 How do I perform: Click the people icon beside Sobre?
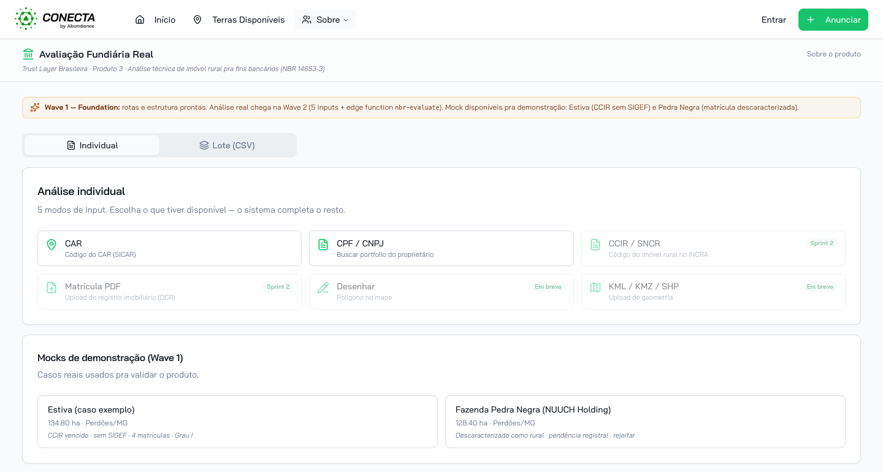pyautogui.click(x=307, y=20)
